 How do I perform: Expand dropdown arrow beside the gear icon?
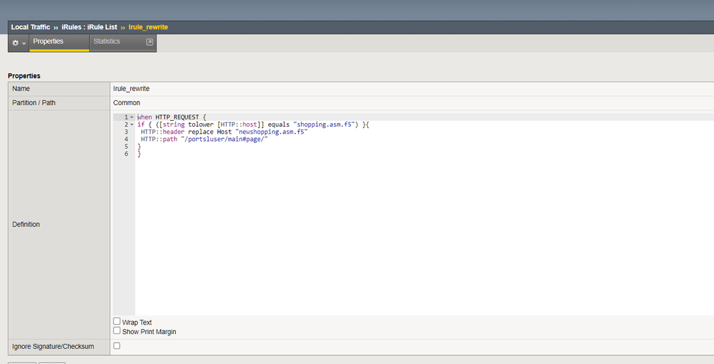(24, 44)
